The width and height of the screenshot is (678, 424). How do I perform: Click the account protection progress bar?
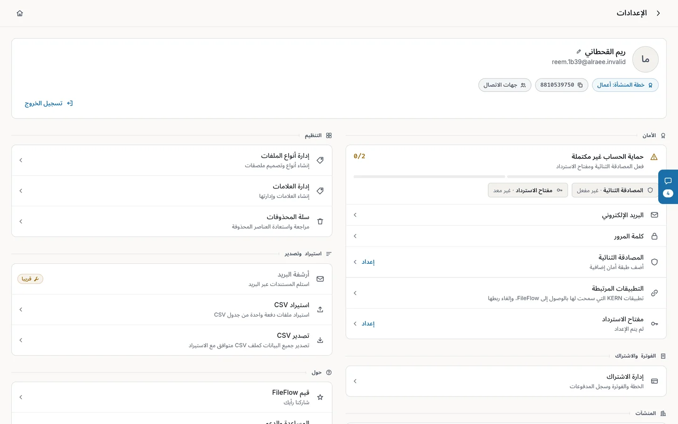(x=506, y=177)
